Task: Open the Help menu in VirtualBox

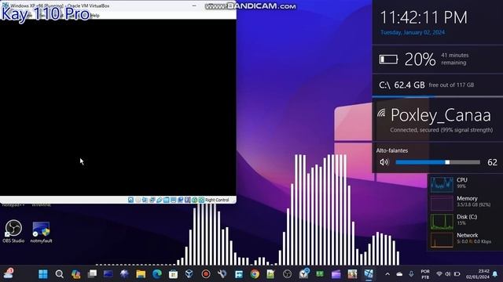Action: coord(95,16)
